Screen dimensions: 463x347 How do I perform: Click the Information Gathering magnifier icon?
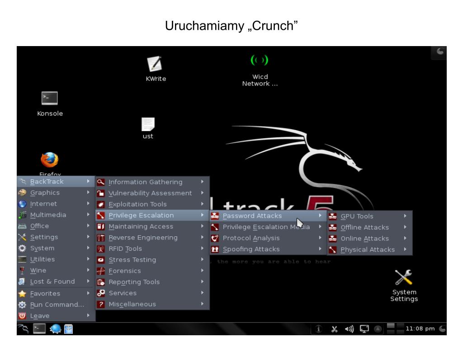coord(101,182)
